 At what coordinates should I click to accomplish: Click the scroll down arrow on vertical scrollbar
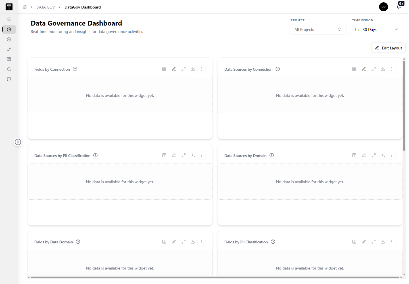tap(404, 275)
